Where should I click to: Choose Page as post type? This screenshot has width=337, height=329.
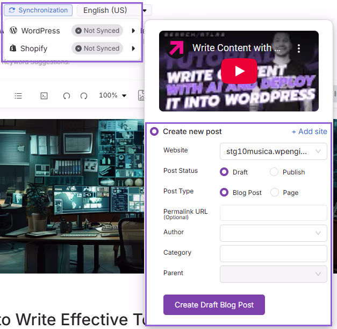[274, 193]
